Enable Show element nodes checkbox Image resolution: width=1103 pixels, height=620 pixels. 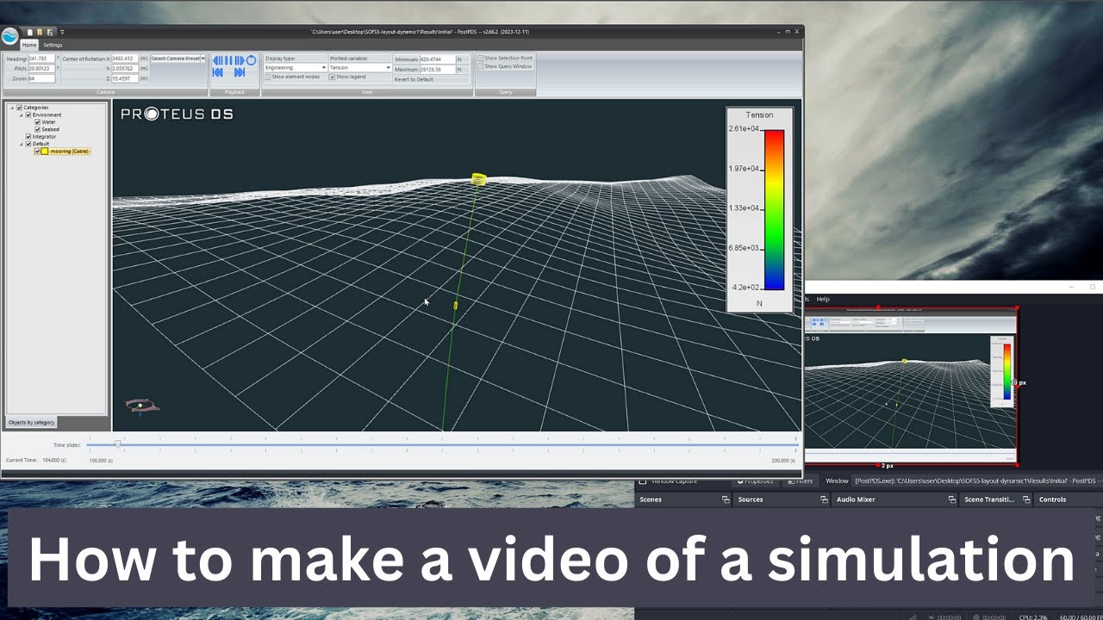point(268,77)
